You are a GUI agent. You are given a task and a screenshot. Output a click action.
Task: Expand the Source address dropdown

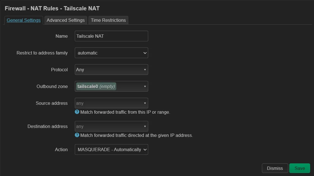tap(111, 103)
